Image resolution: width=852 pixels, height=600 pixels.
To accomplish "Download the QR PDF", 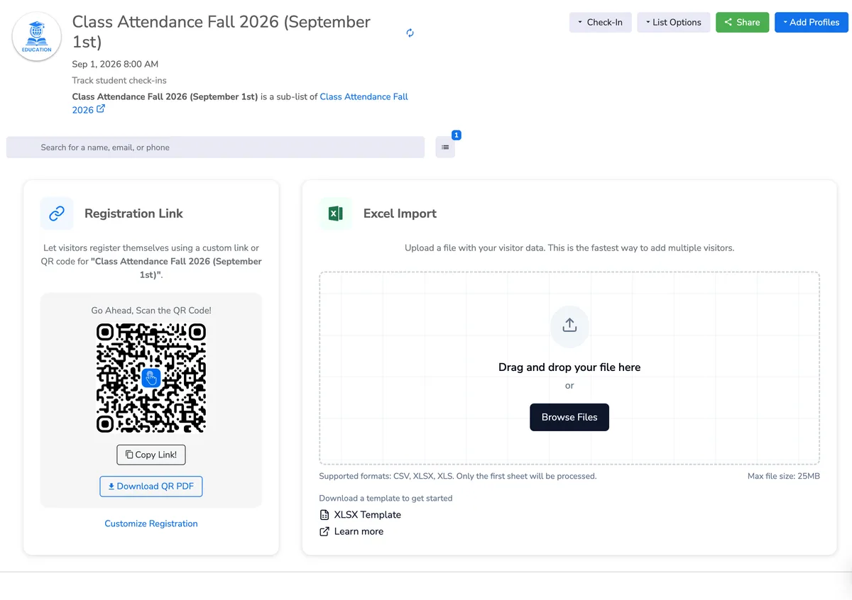I will pyautogui.click(x=151, y=486).
